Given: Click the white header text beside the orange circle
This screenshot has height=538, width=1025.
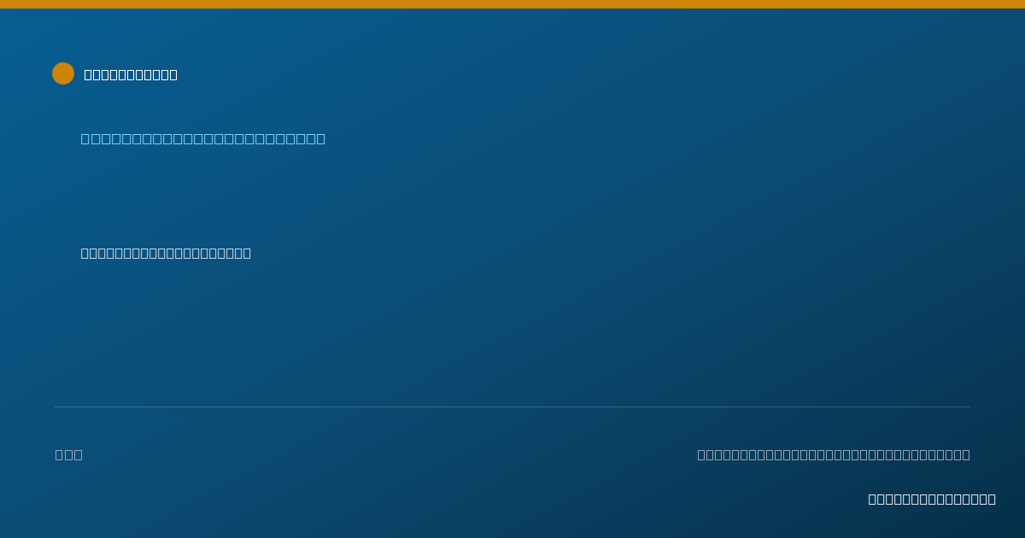Looking at the screenshot, I should 131,74.
